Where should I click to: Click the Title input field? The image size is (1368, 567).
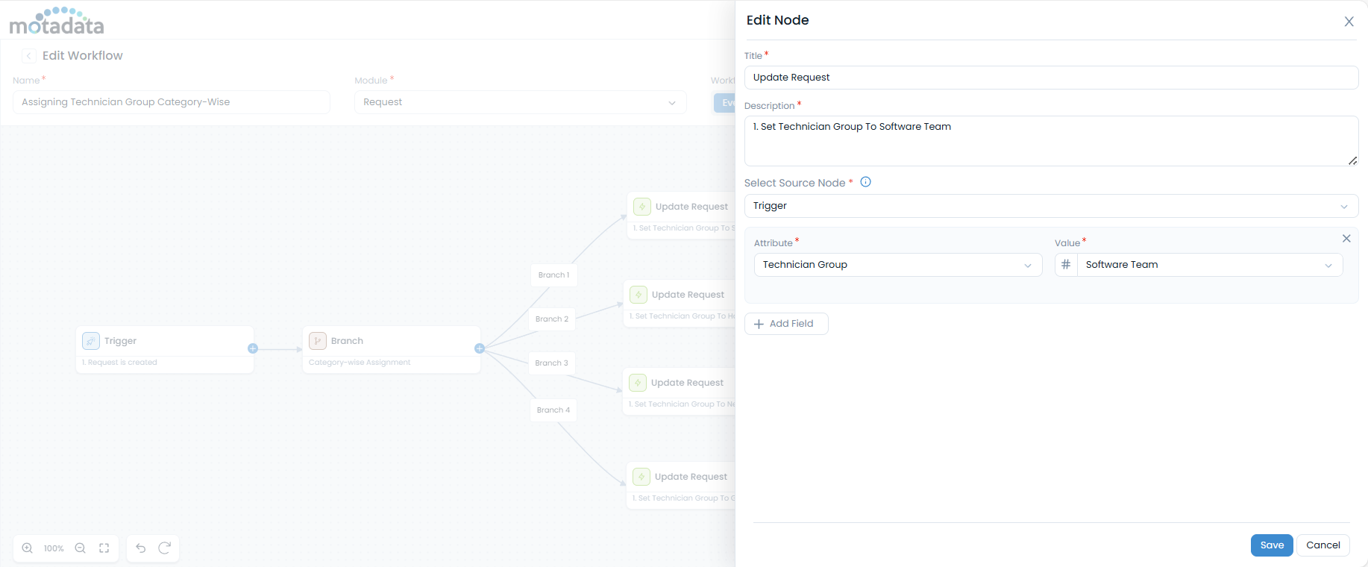(1051, 78)
